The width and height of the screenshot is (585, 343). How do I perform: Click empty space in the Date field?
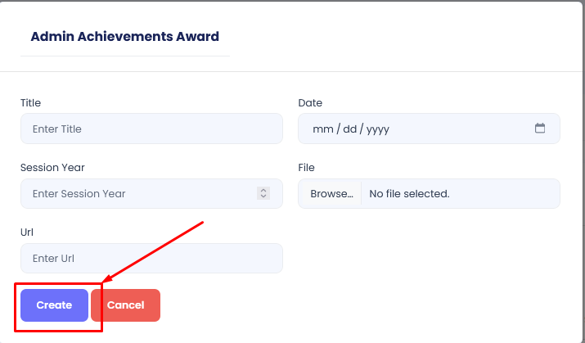pos(458,129)
